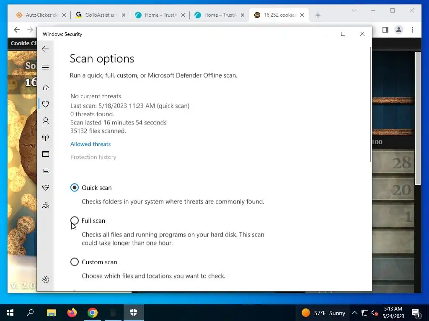Minimize the Windows Security window
Viewport: 429px width, 321px height.
[324, 34]
